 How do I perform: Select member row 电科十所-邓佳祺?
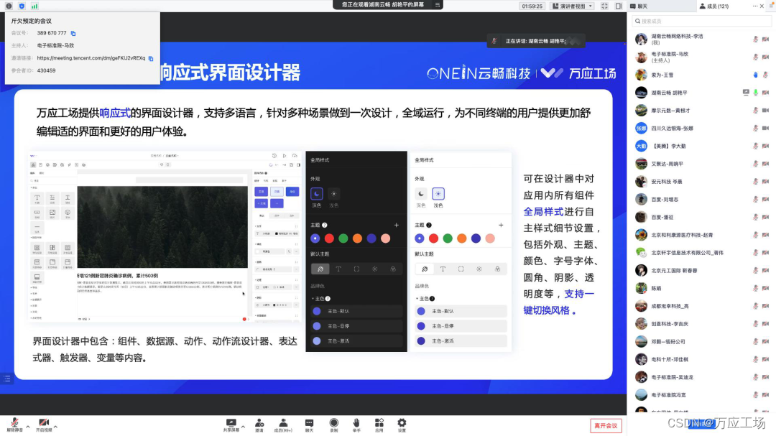[702, 359]
